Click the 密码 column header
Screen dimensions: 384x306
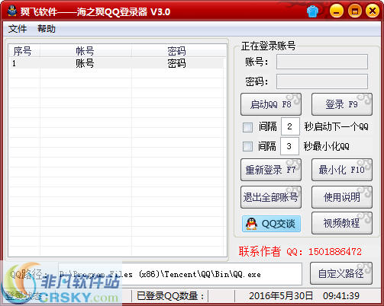[178, 51]
